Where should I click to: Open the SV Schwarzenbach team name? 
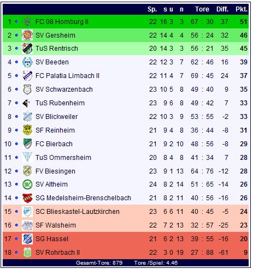[x=64, y=89]
